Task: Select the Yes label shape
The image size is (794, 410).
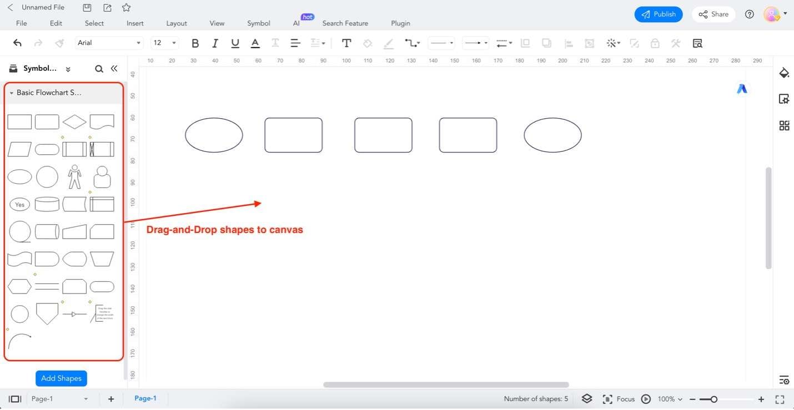Action: click(20, 205)
